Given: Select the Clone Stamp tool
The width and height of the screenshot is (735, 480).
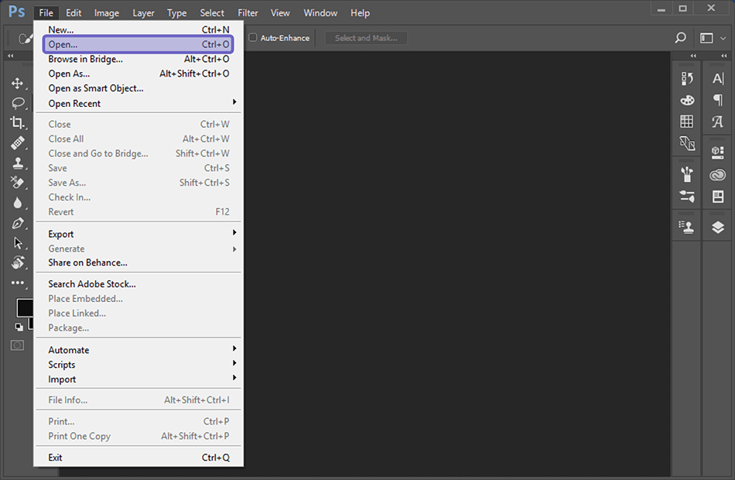Looking at the screenshot, I should (18, 163).
